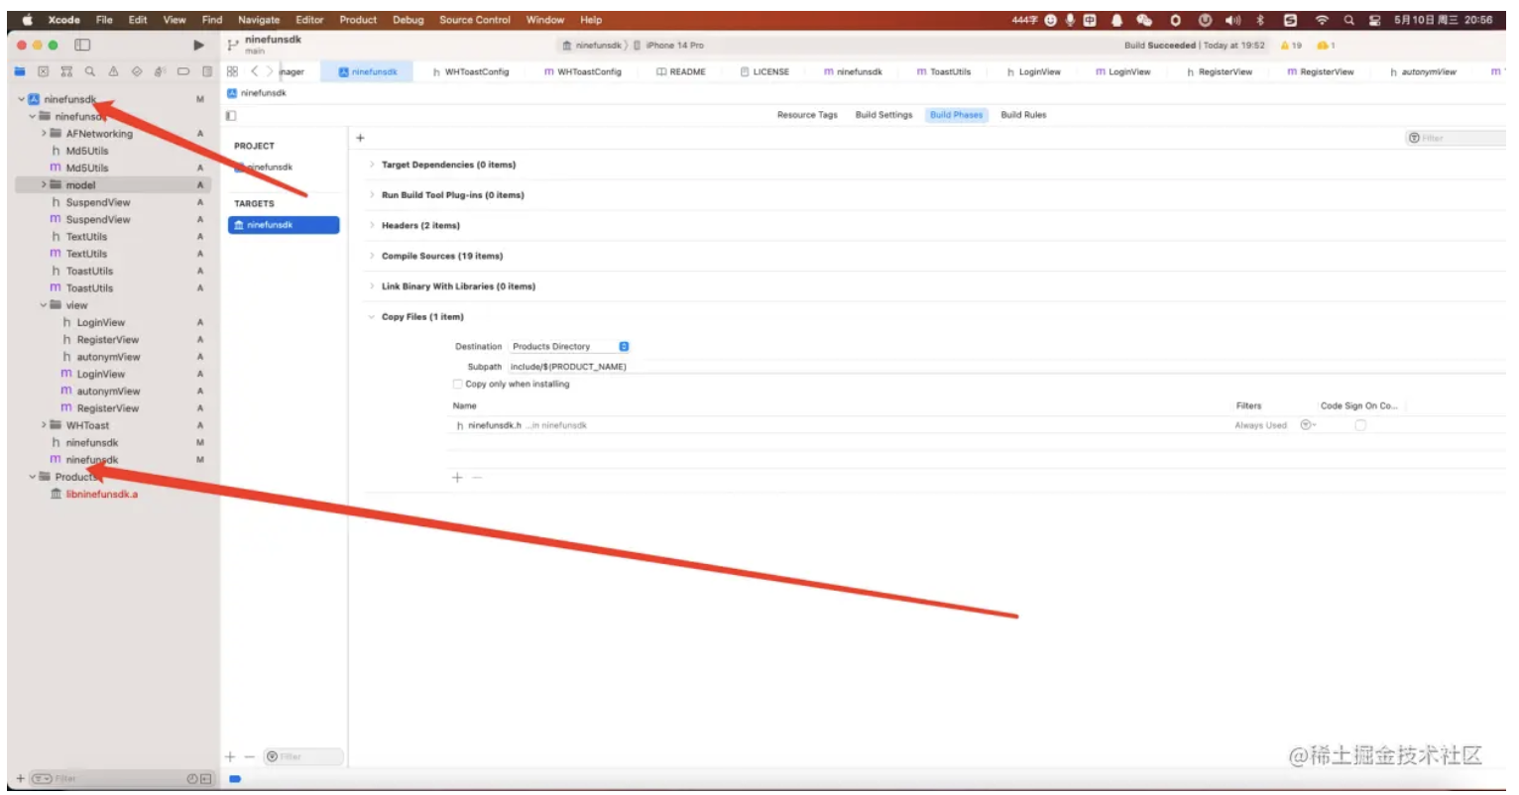Click the related items grid icon

click(232, 71)
